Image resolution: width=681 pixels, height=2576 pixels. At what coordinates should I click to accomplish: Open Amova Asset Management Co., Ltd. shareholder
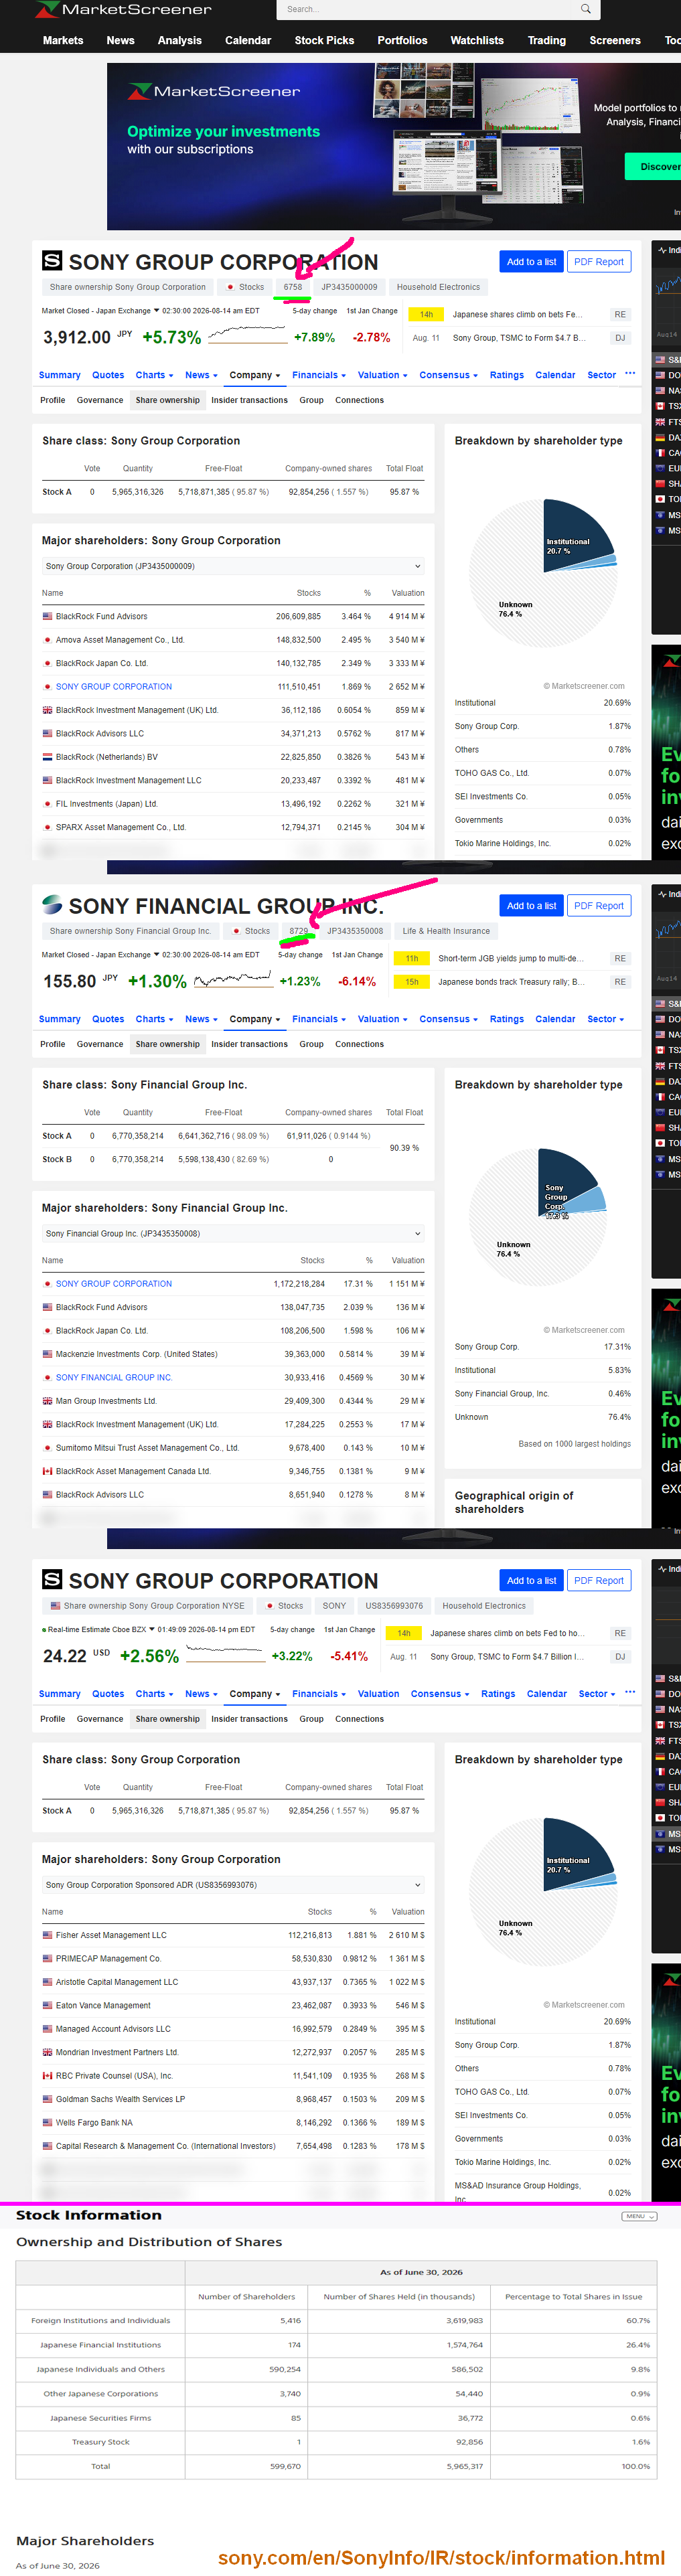click(120, 640)
